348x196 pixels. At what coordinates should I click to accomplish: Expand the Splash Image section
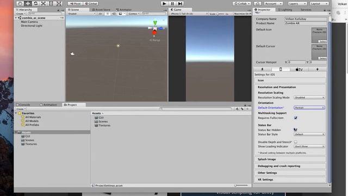pos(290,159)
